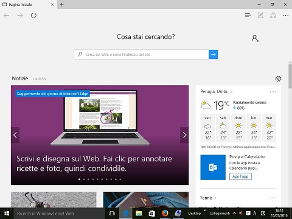Select the Pagina iniziale tab
Screen dimensions: 292x219
point(29,4)
